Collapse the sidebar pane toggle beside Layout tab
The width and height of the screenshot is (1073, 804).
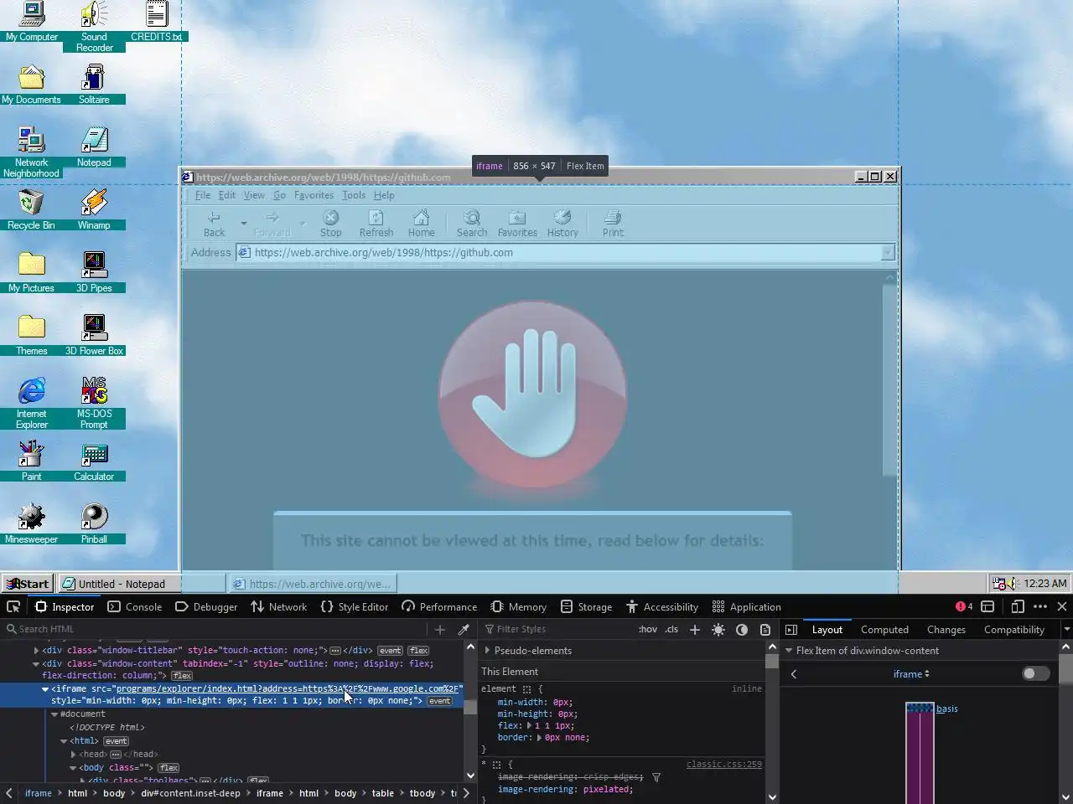pos(791,629)
